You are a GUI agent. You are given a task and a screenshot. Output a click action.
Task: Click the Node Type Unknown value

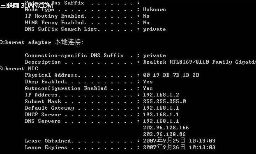tap(155, 9)
